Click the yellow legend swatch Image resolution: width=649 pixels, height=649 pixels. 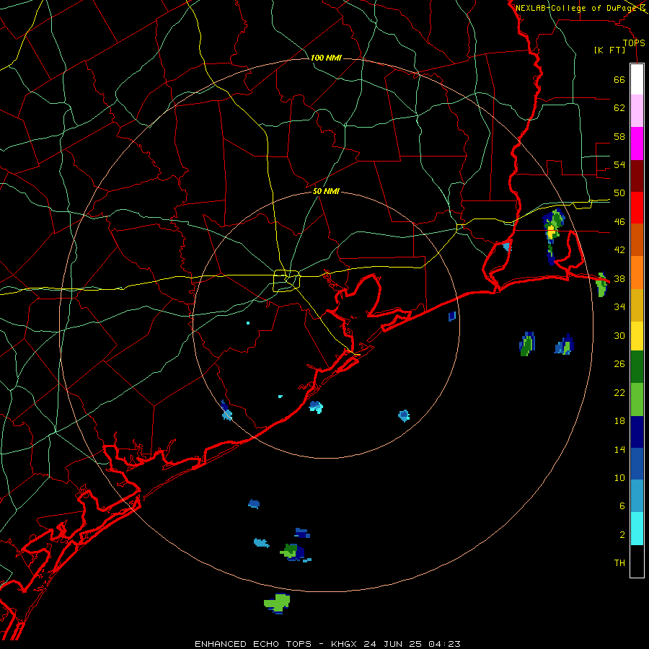point(637,336)
